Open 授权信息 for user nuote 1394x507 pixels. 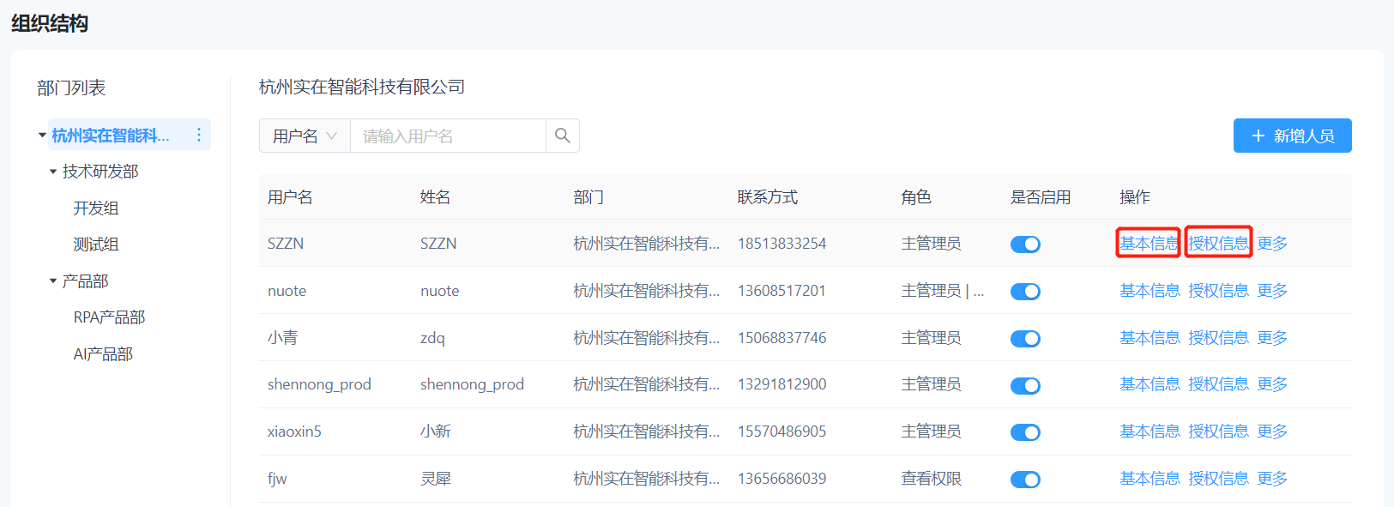[x=1218, y=291]
